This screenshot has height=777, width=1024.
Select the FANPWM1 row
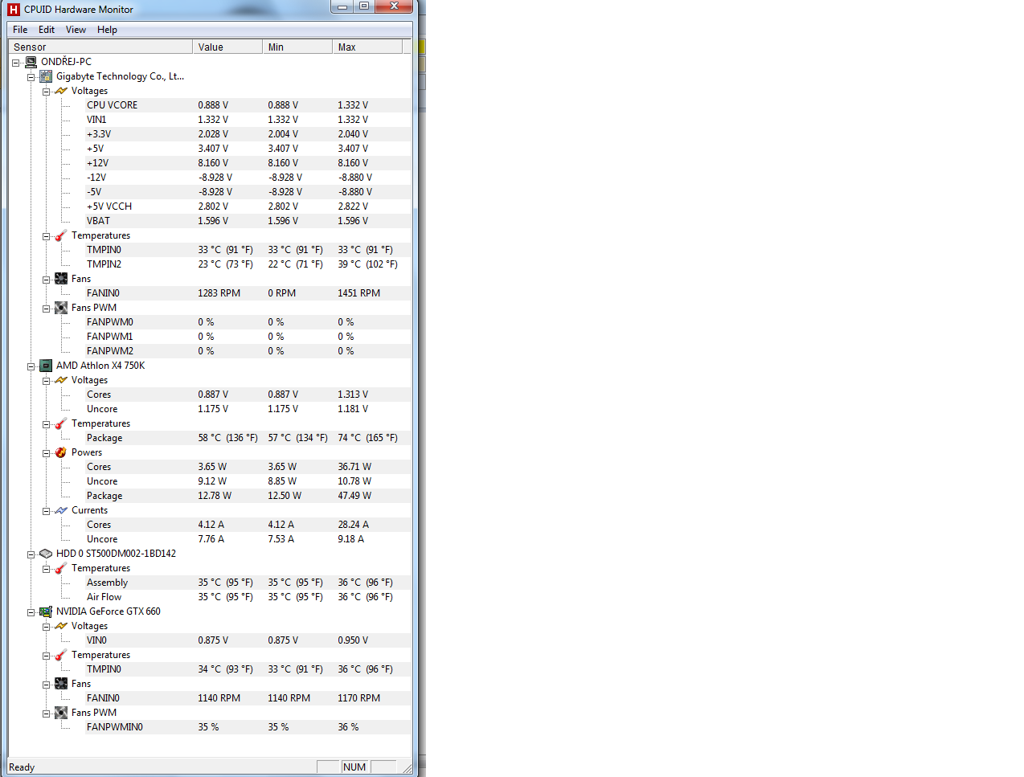(248, 337)
